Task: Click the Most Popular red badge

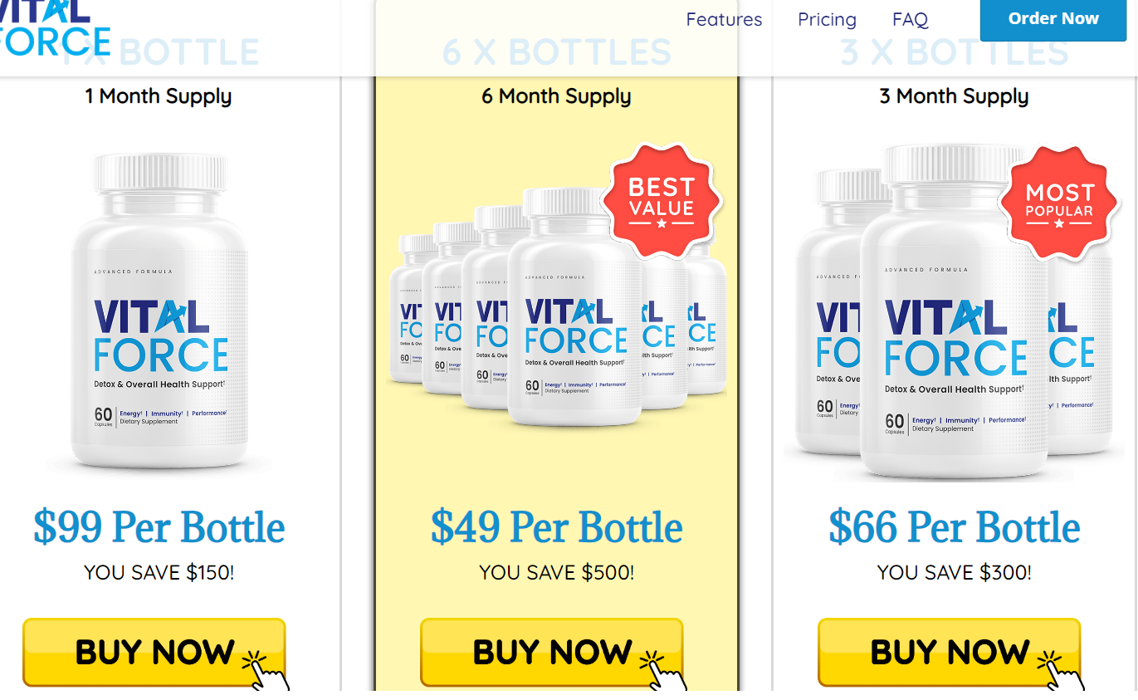Action: [x=1058, y=202]
